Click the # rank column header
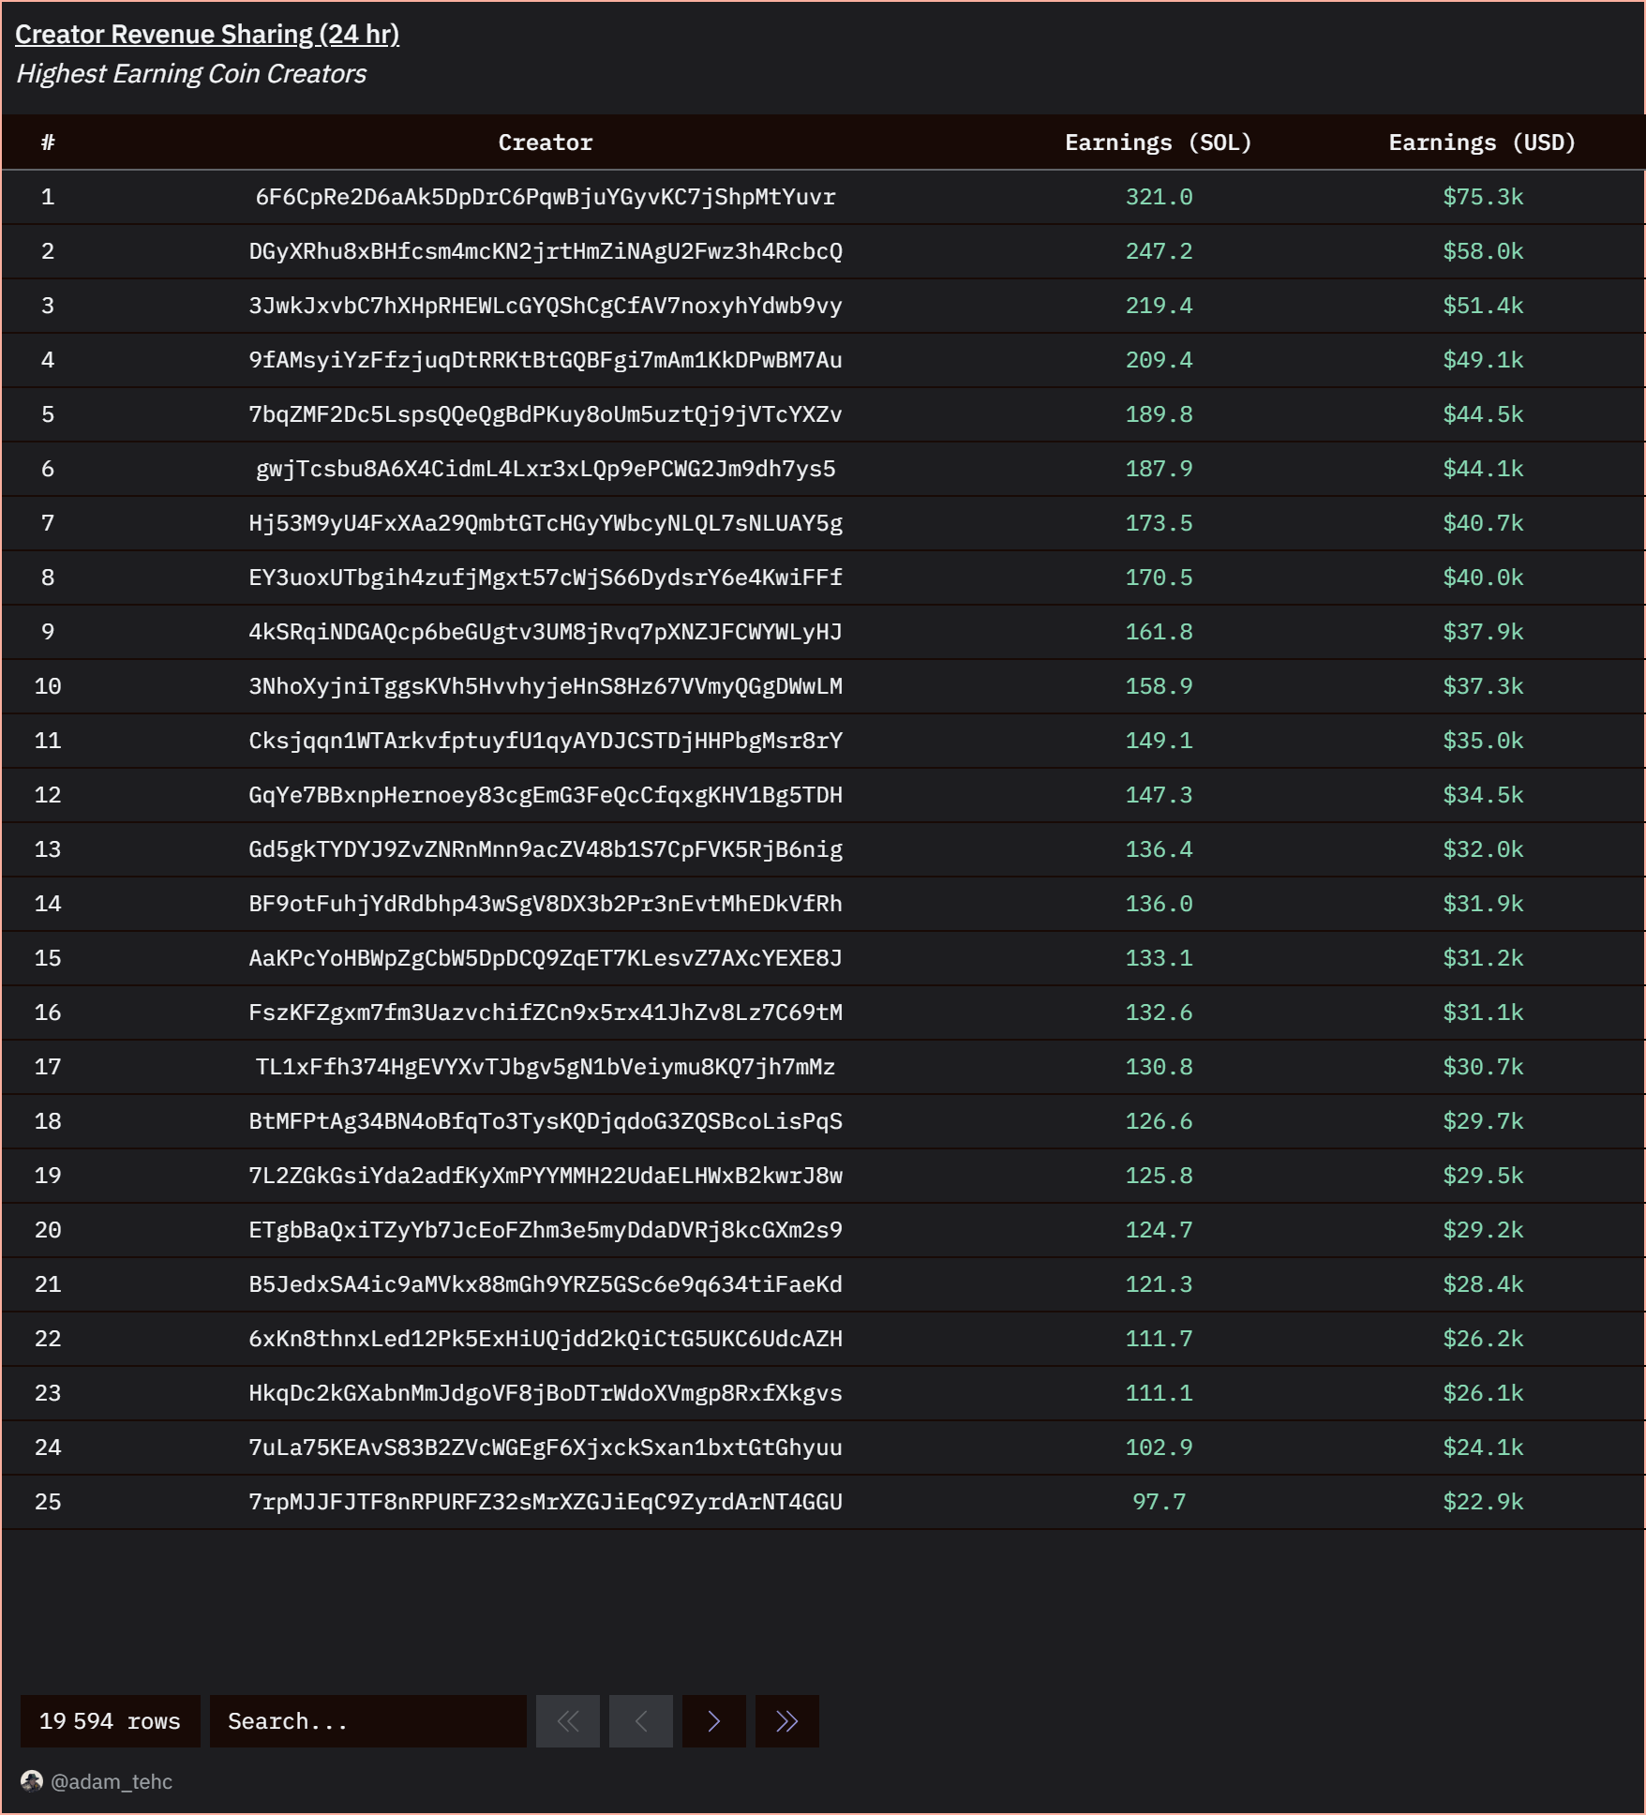The width and height of the screenshot is (1646, 1815). coord(48,142)
